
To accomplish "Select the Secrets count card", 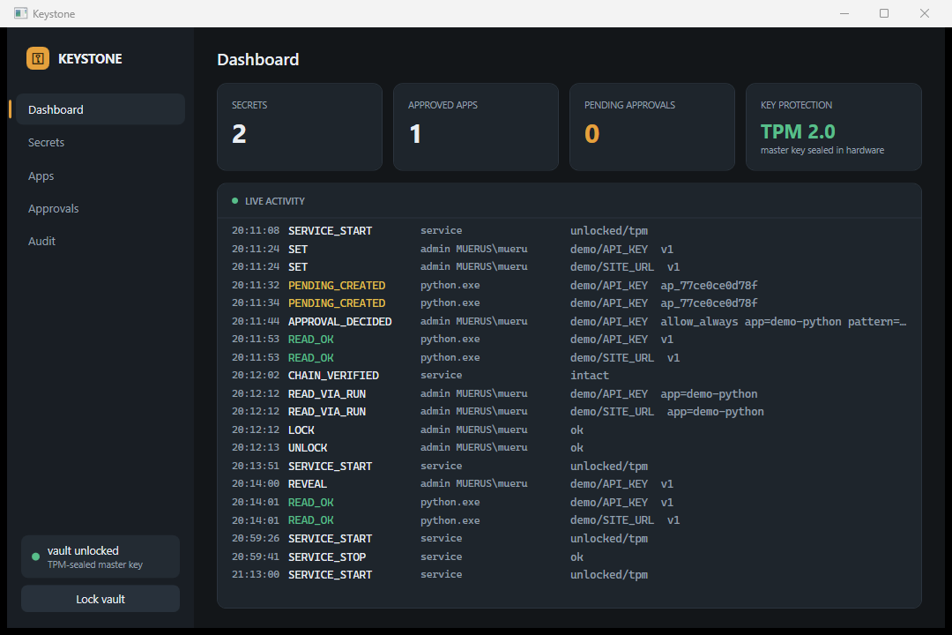I will point(300,127).
